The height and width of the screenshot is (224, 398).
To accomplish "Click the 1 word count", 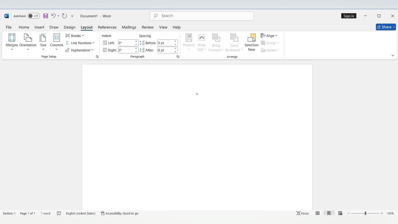I will [46, 213].
